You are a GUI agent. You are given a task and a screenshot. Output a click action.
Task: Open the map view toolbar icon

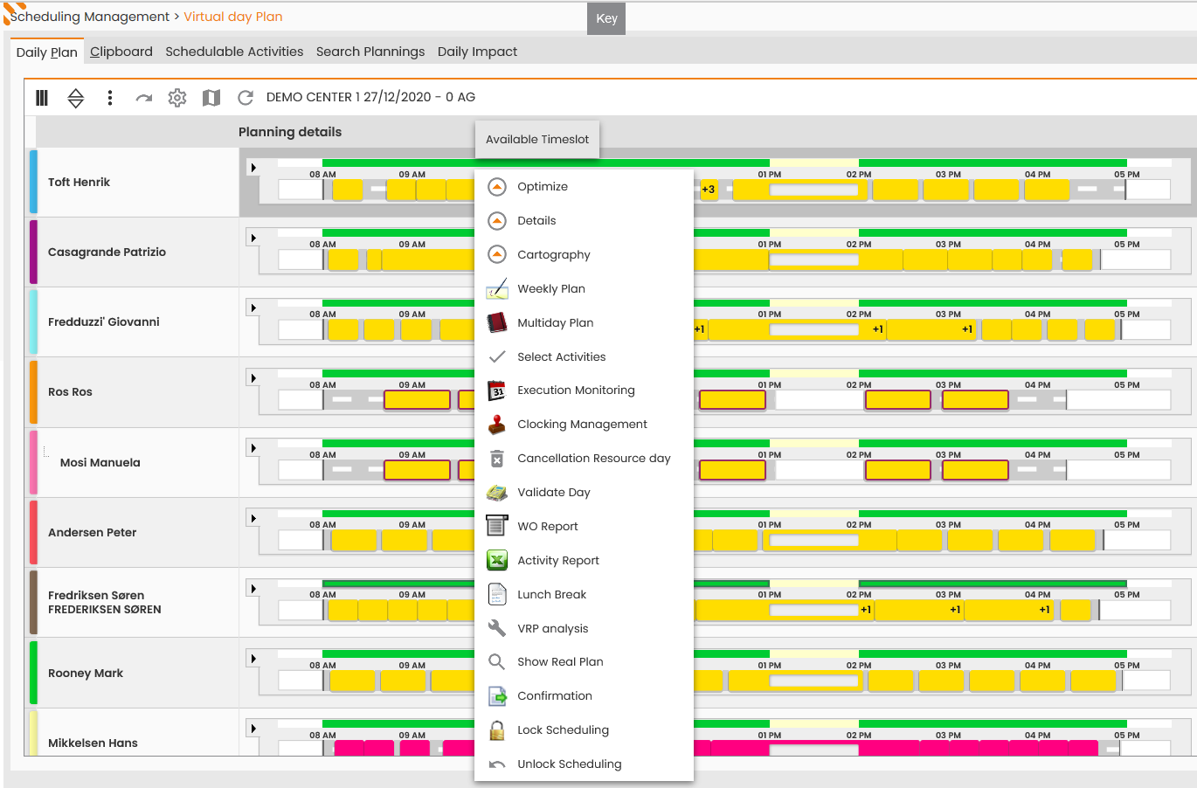click(x=211, y=98)
